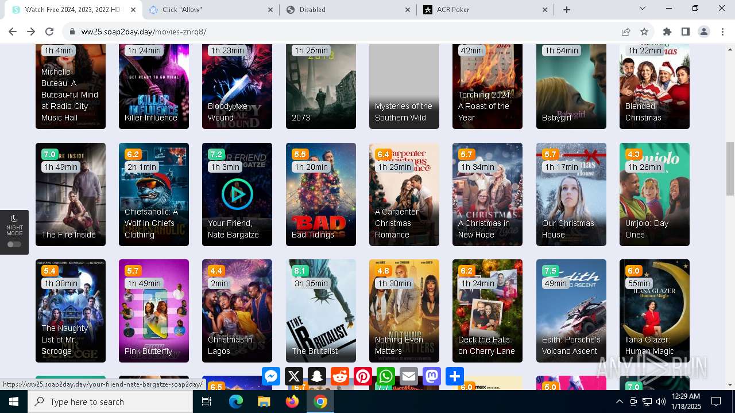Open Chiefsaholic: A Wolf in Chiefs Clothing
735x413 pixels.
coord(154,194)
